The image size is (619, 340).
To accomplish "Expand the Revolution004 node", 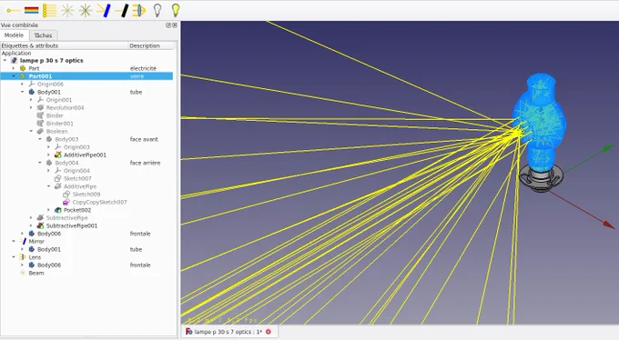I will coord(31,107).
